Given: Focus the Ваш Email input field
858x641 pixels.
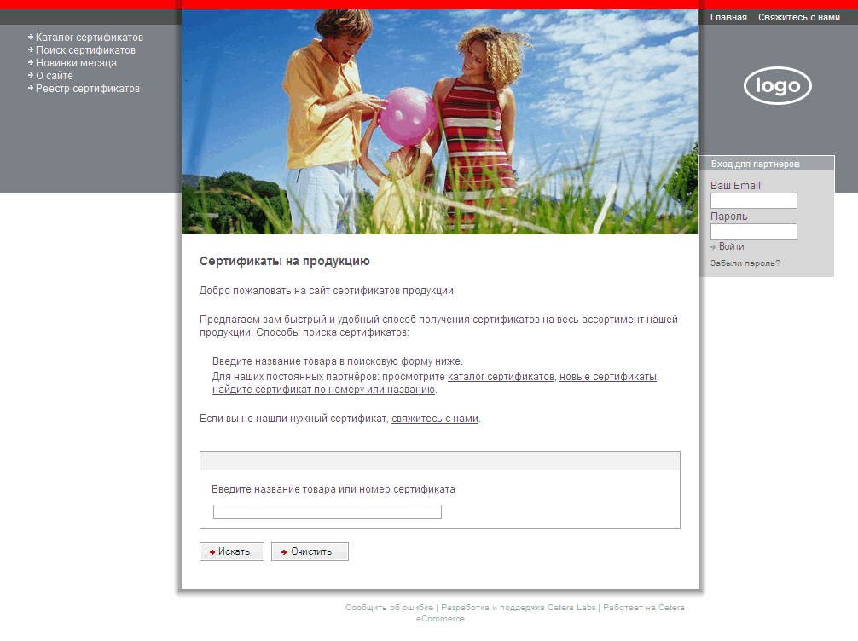Looking at the screenshot, I should tap(753, 200).
